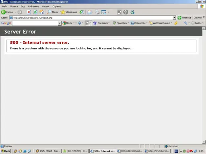Open the Сервис menu
Viewport: 206px width, 154px height.
click(45, 6)
